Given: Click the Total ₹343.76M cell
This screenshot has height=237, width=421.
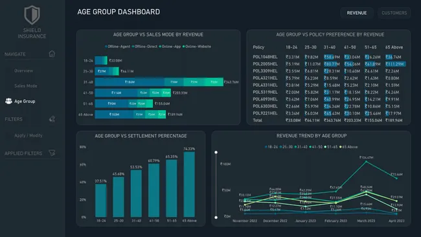Looking at the screenshot, I should point(332,120).
